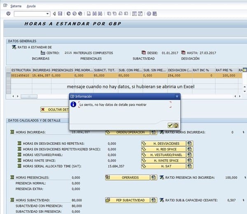Close the Información dialog with the X

point(177,96)
